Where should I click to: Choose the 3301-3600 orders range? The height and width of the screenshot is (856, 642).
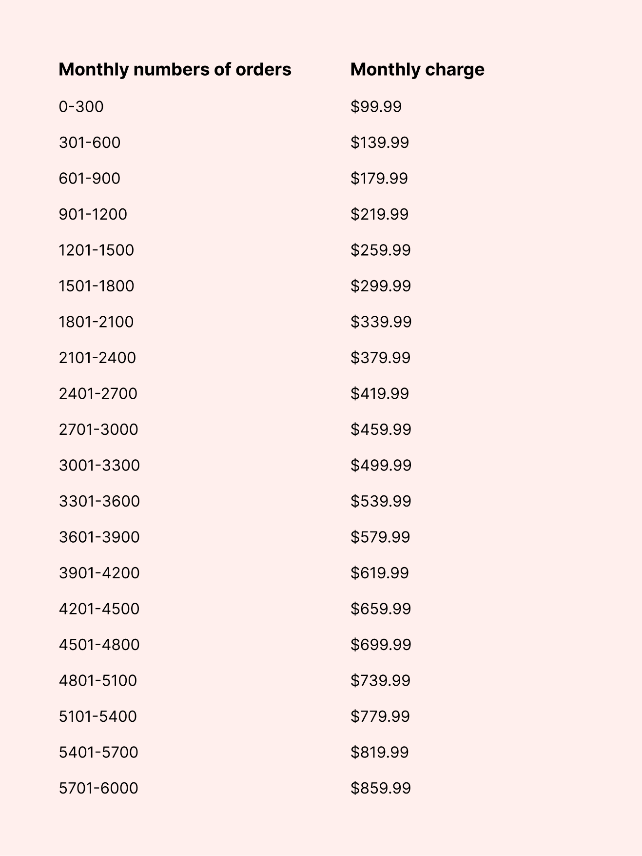(x=99, y=501)
